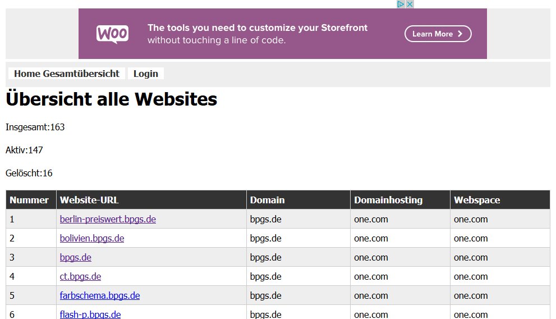This screenshot has width=556, height=319.
Task: Click the Nummer column header
Action: click(x=30, y=200)
